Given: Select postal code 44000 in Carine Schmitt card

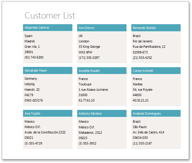Looking at the screenshot, I should tap(137, 95).
